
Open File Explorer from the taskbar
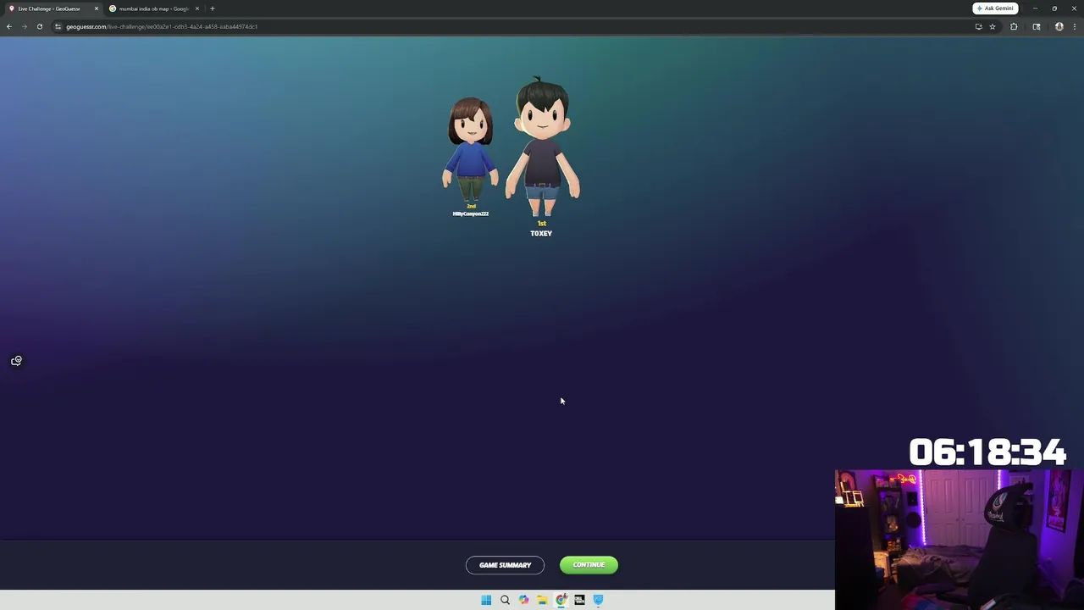pyautogui.click(x=542, y=600)
